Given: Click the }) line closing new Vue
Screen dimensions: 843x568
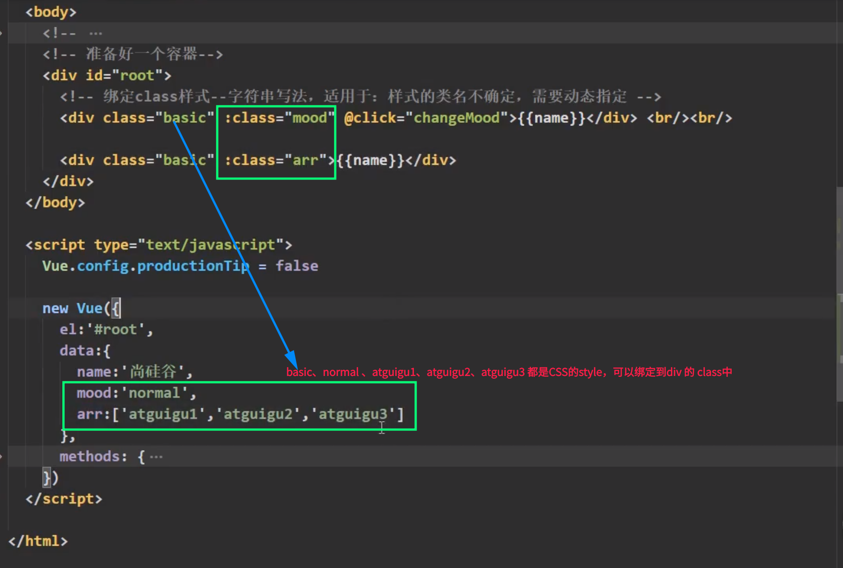Looking at the screenshot, I should coord(51,478).
